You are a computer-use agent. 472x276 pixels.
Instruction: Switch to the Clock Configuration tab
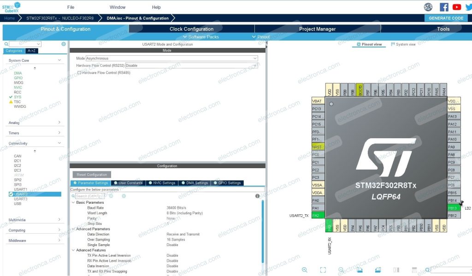coord(191,29)
